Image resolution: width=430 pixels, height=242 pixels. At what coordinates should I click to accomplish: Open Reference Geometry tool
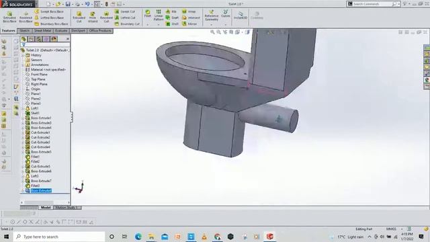click(x=212, y=15)
